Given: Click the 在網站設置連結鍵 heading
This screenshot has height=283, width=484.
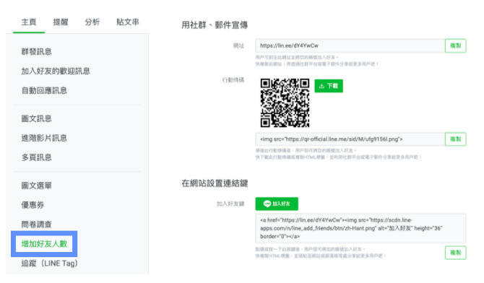Looking at the screenshot, I should (215, 183).
